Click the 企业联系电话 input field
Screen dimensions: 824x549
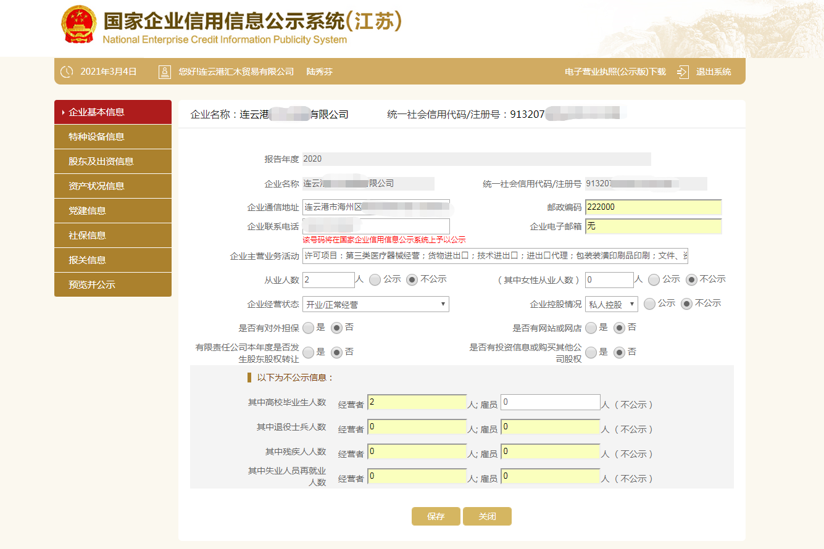[x=376, y=226]
